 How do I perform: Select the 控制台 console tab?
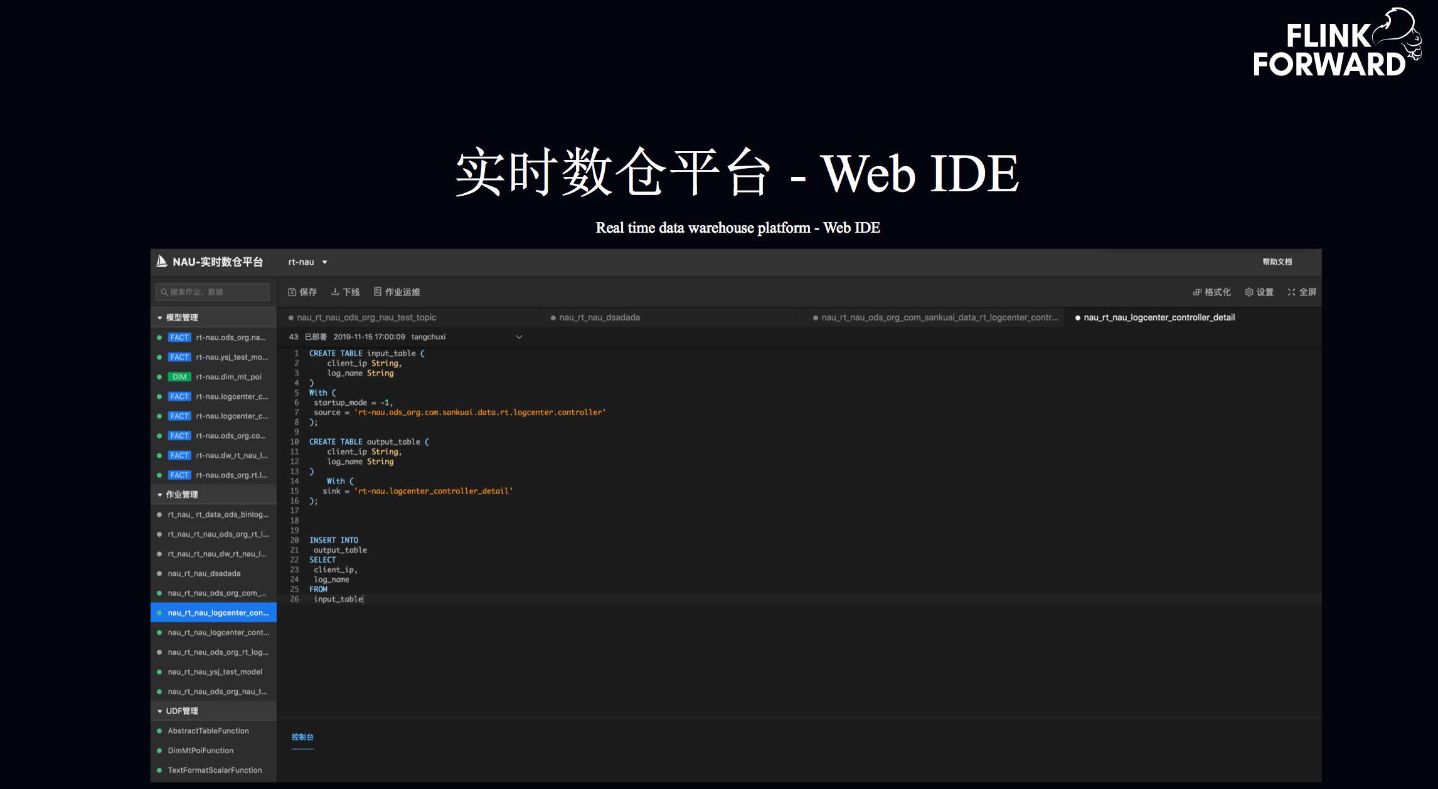(x=302, y=737)
